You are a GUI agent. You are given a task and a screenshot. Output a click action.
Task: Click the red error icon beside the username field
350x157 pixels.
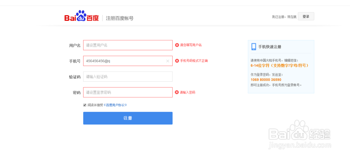[177, 45]
